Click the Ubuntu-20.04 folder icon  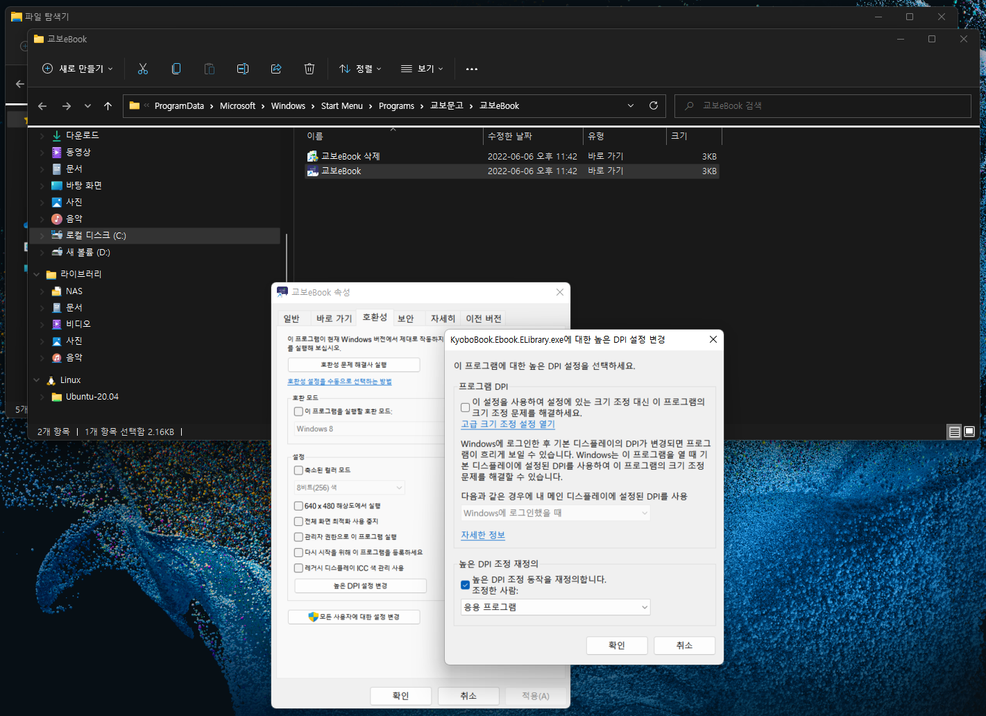pyautogui.click(x=57, y=397)
